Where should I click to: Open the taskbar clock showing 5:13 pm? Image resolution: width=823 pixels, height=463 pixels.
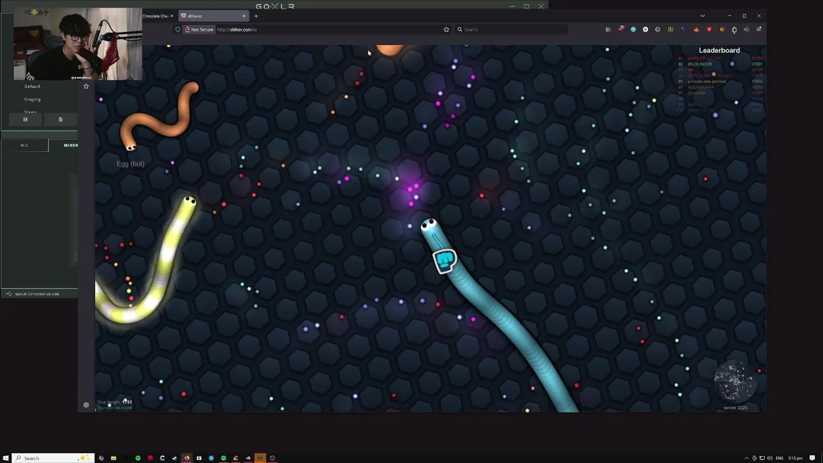pyautogui.click(x=795, y=458)
